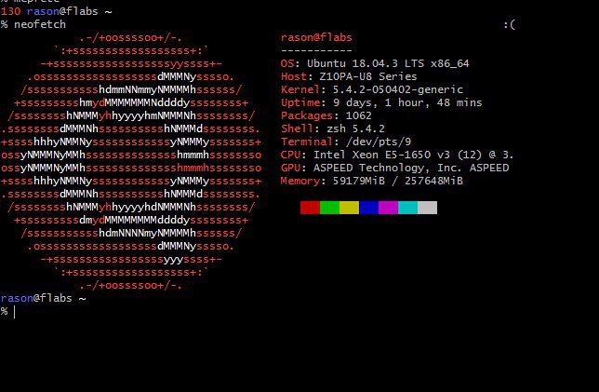Image resolution: width=599 pixels, height=392 pixels.
Task: Click the red color block
Action: click(310, 208)
